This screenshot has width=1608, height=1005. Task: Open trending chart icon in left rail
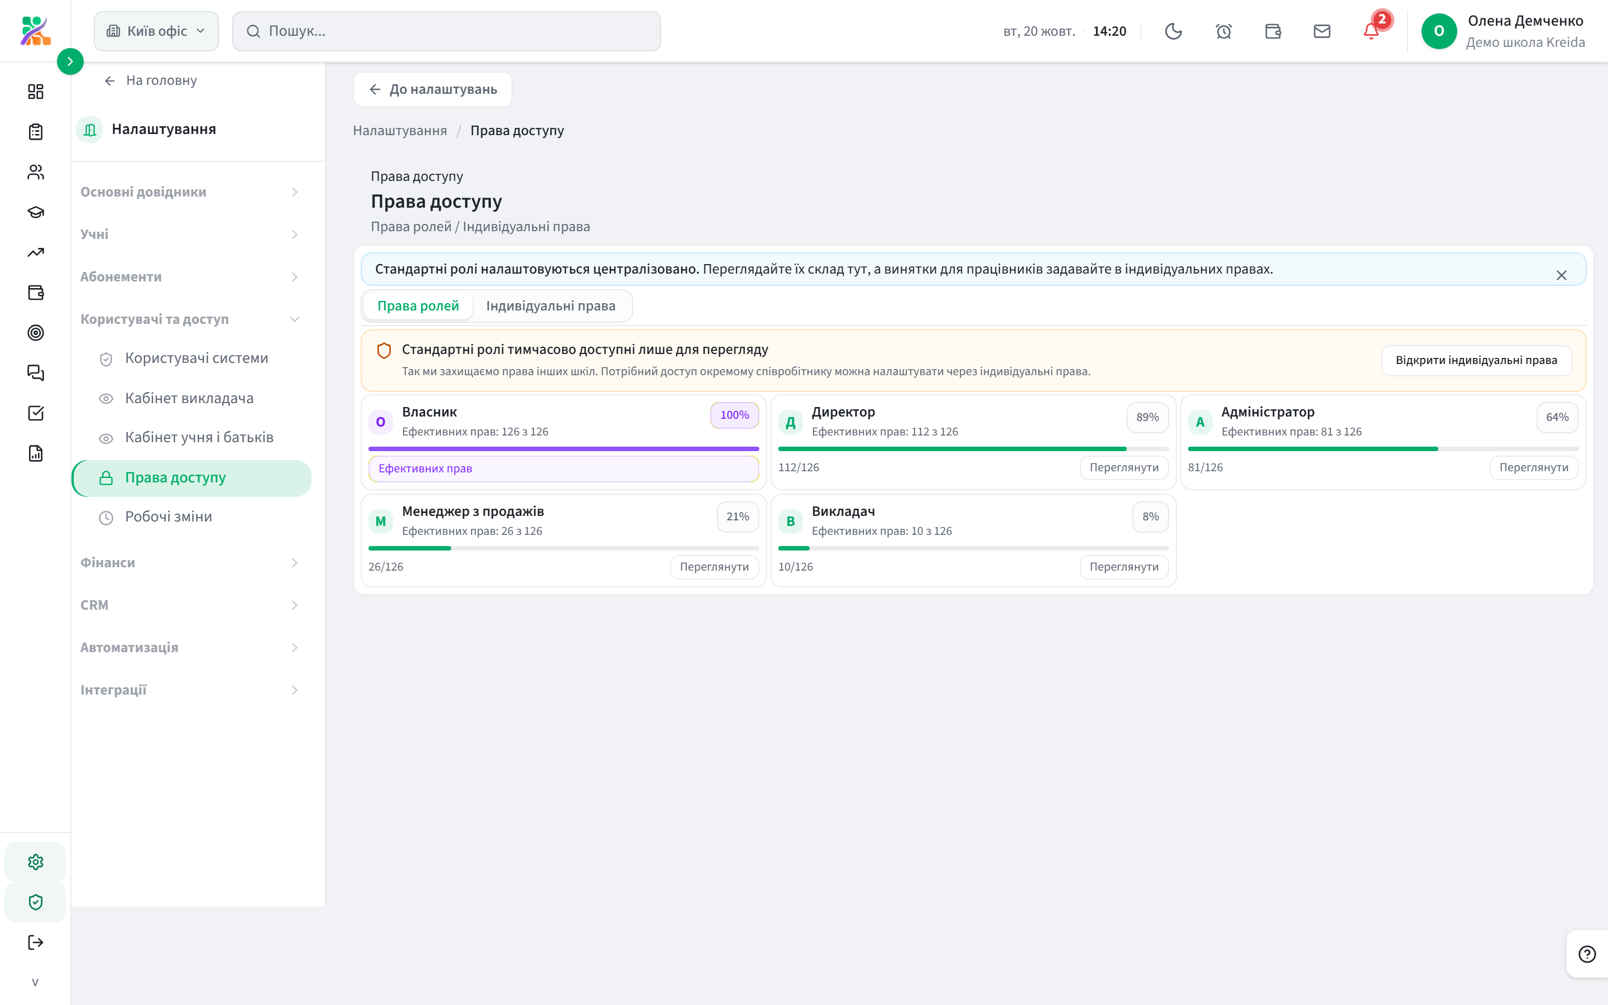(x=36, y=252)
